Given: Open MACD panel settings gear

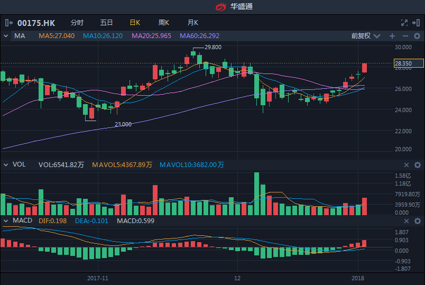Looking at the screenshot, I should click(x=417, y=220).
